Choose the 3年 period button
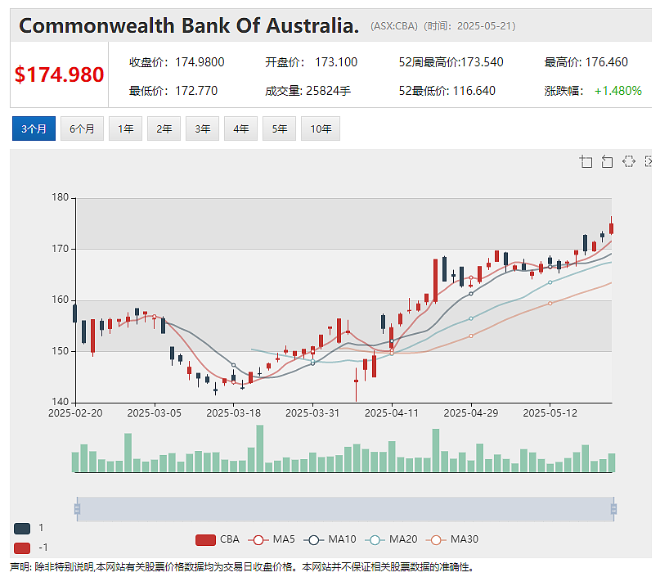The height and width of the screenshot is (586, 660). pyautogui.click(x=203, y=128)
